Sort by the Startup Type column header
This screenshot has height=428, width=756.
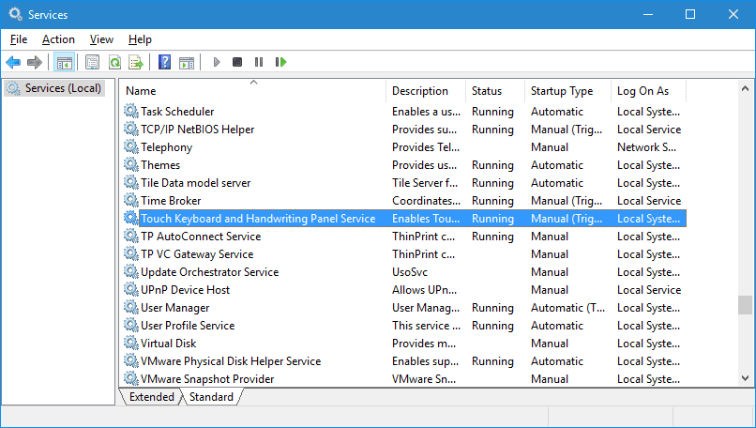561,91
